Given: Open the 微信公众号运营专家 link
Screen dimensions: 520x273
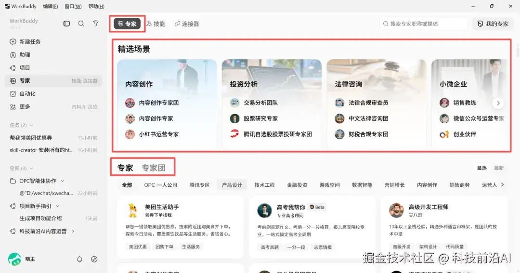Looking at the screenshot, I should coord(479,118).
